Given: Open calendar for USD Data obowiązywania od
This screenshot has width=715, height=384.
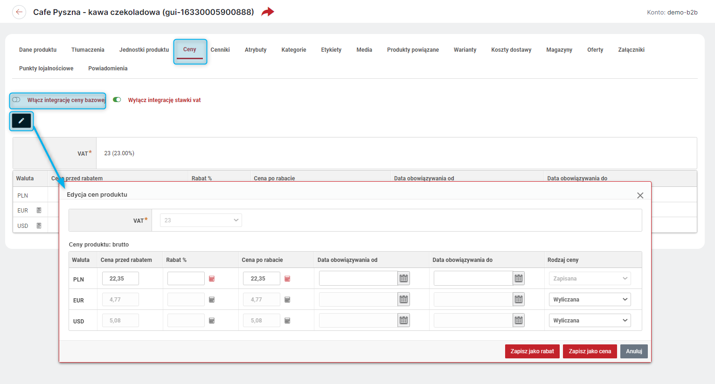Looking at the screenshot, I should [x=404, y=320].
